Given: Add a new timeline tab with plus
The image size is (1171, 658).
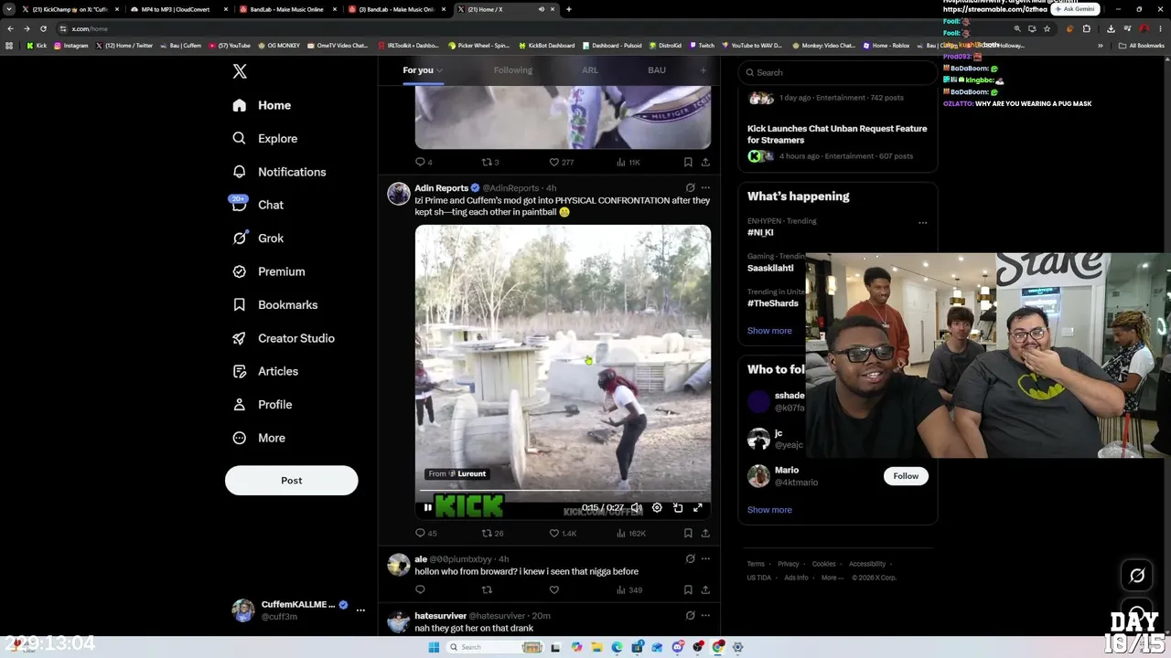Looking at the screenshot, I should coord(704,70).
